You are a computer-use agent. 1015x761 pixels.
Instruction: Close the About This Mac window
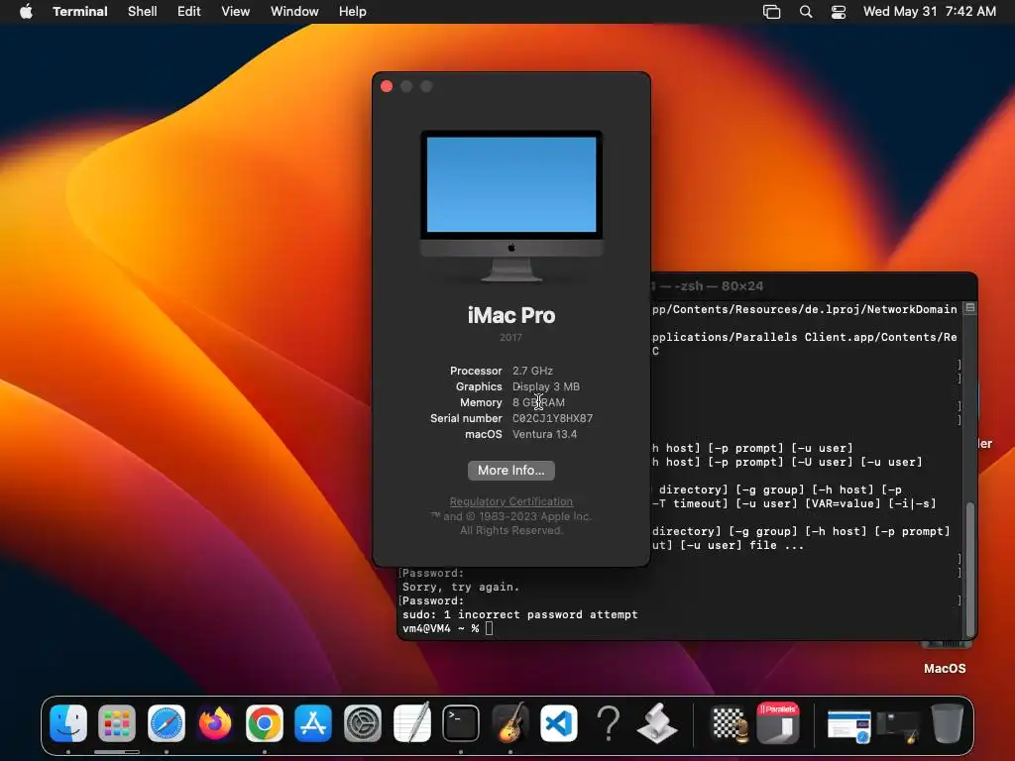pos(387,86)
